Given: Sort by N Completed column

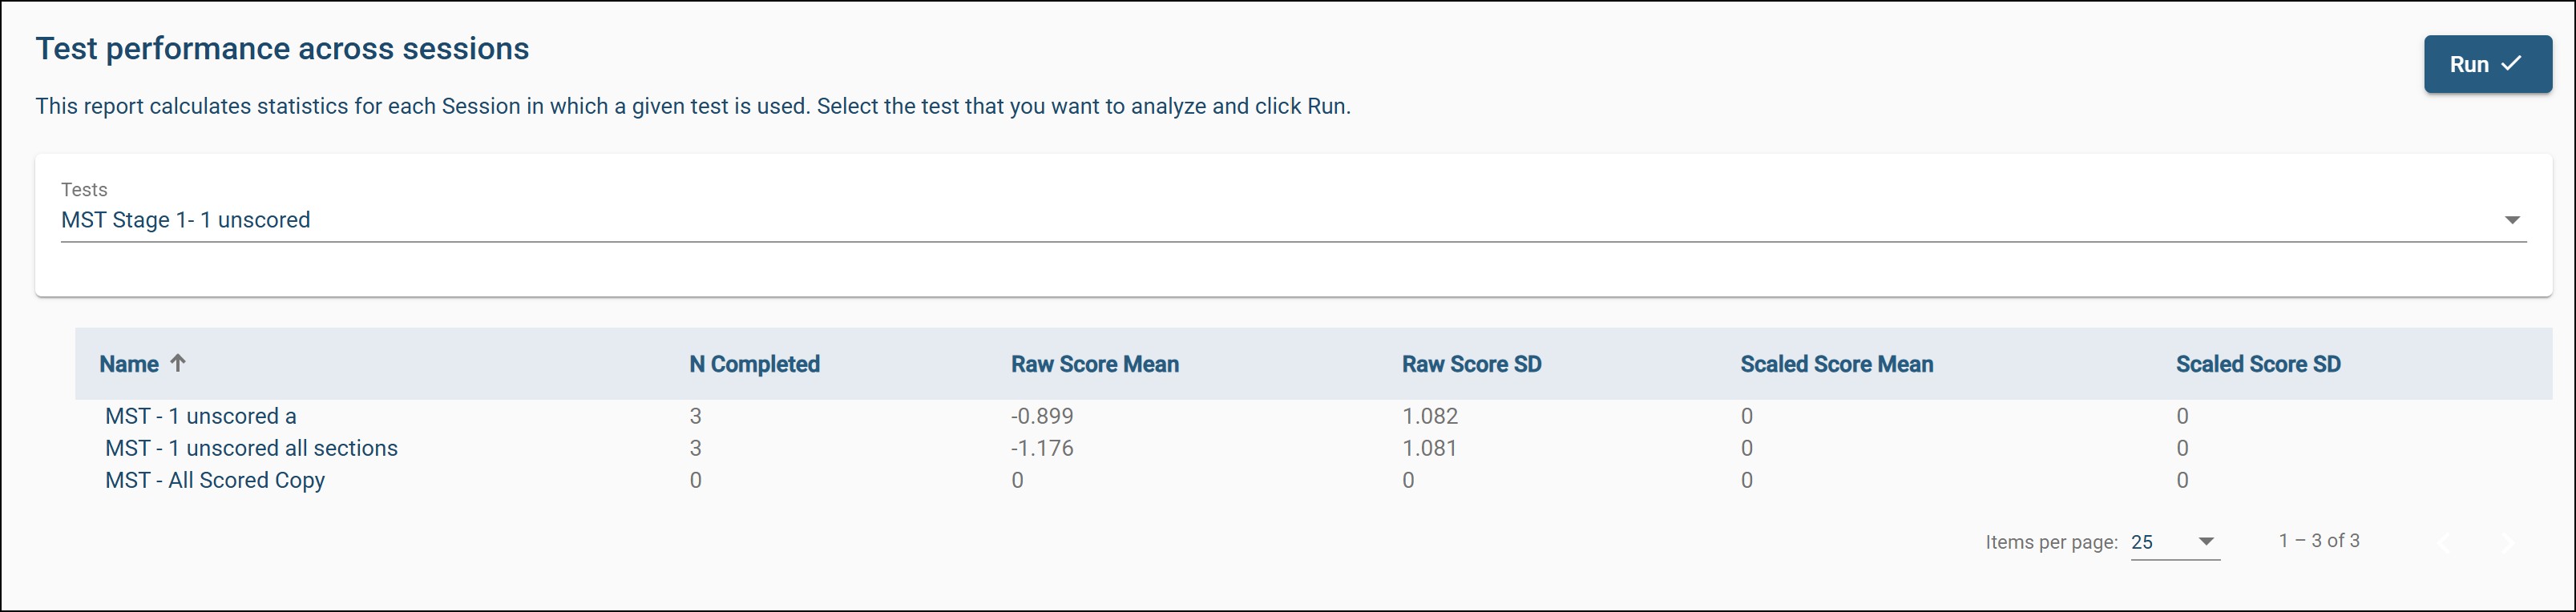Looking at the screenshot, I should pos(754,364).
